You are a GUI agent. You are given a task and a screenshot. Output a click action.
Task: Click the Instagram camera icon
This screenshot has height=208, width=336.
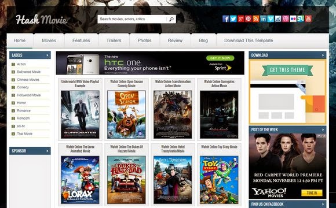click(x=278, y=19)
